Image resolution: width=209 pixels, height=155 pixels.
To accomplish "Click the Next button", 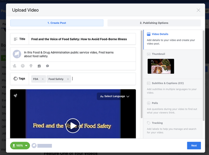I will tap(194, 146).
